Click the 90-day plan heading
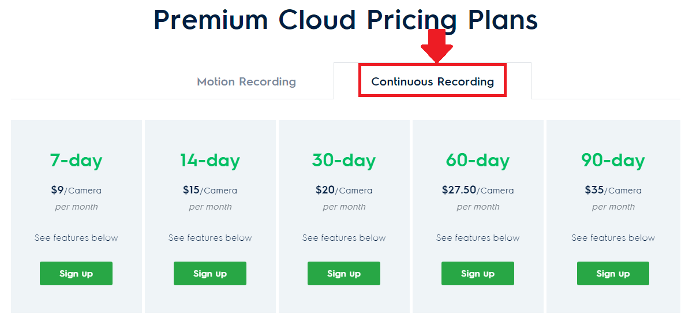685x328 pixels. coord(613,161)
